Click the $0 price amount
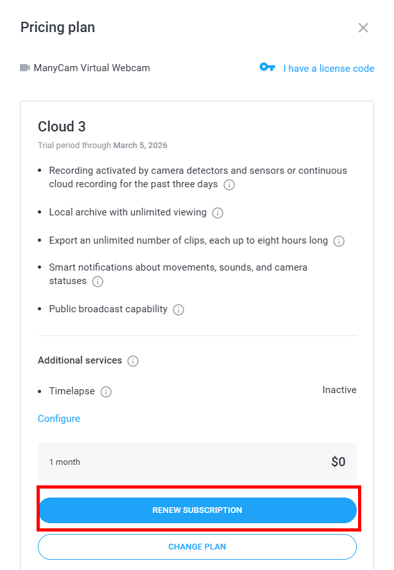Screen dimensions: 394x570 (x=338, y=462)
